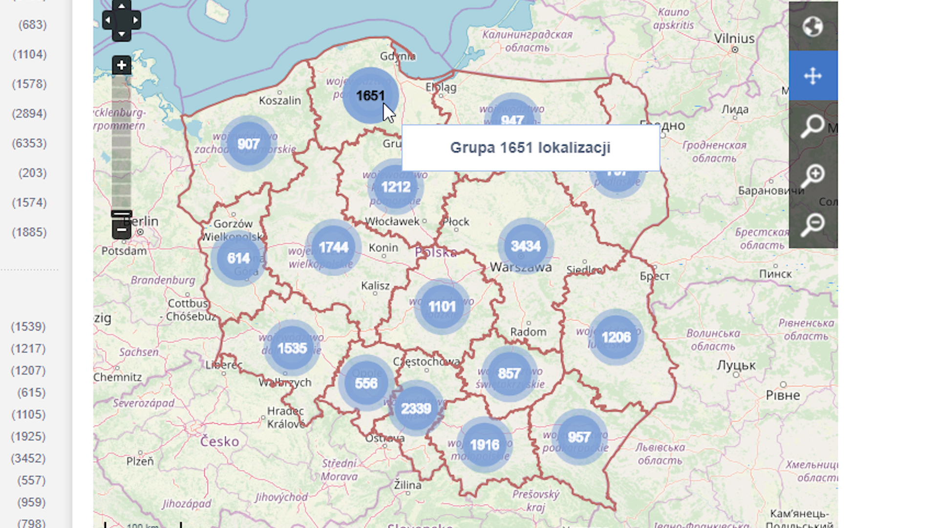The width and height of the screenshot is (938, 528).
Task: Click the zoom slider handle
Action: (x=122, y=214)
